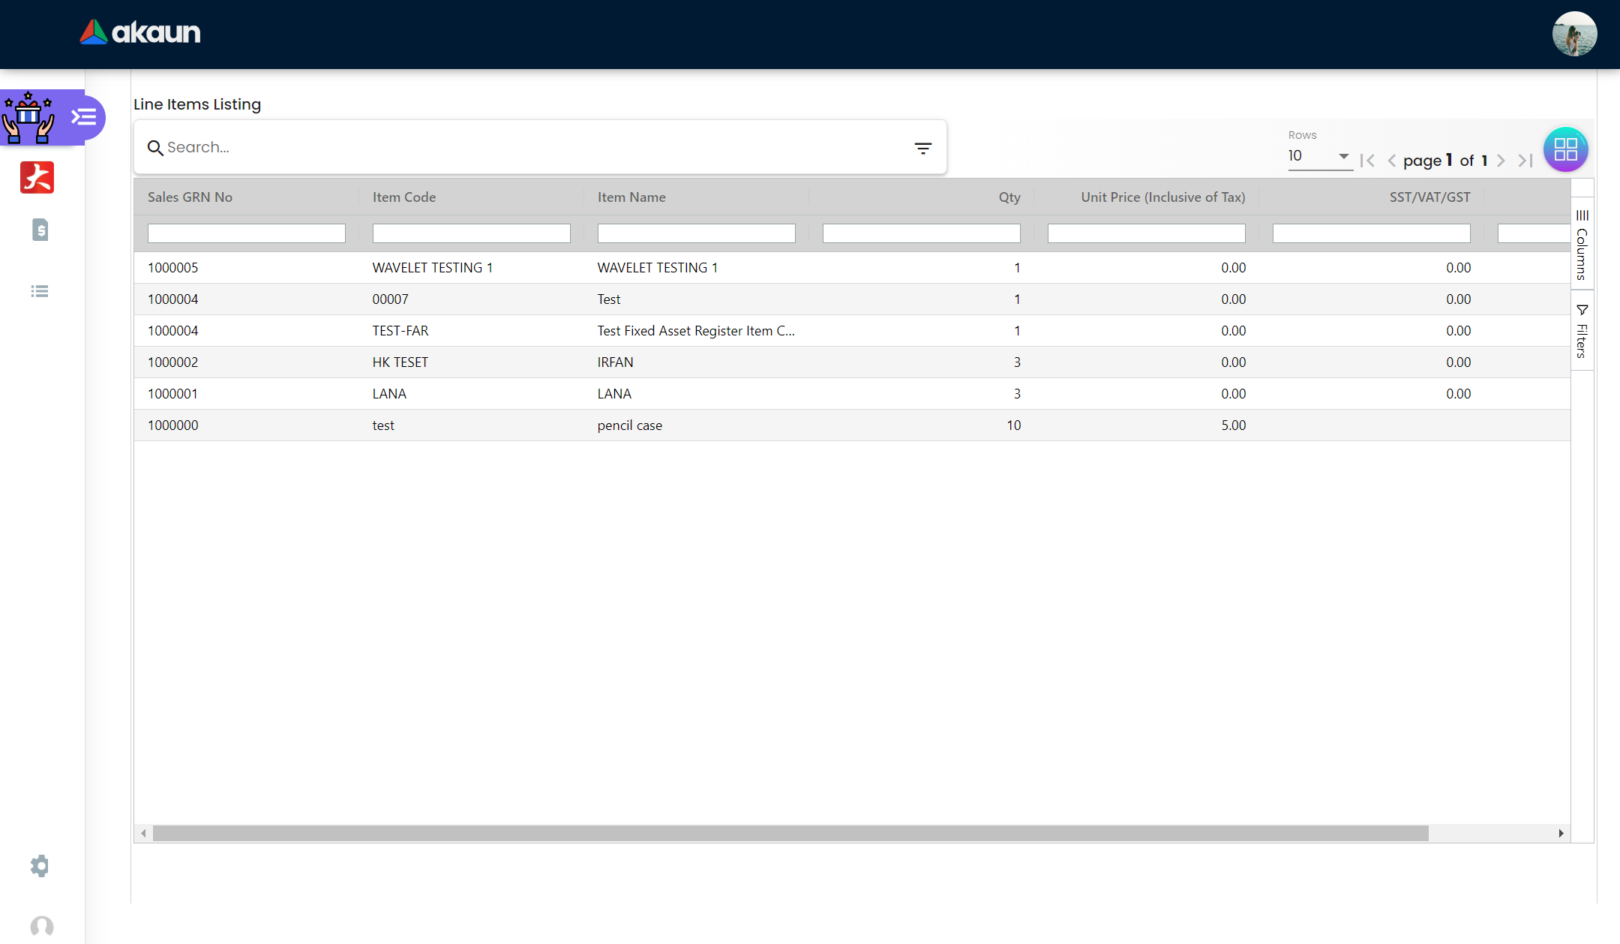Toggle the sidebar menu collapse icon
Viewport: 1620px width, 944px height.
tap(84, 117)
